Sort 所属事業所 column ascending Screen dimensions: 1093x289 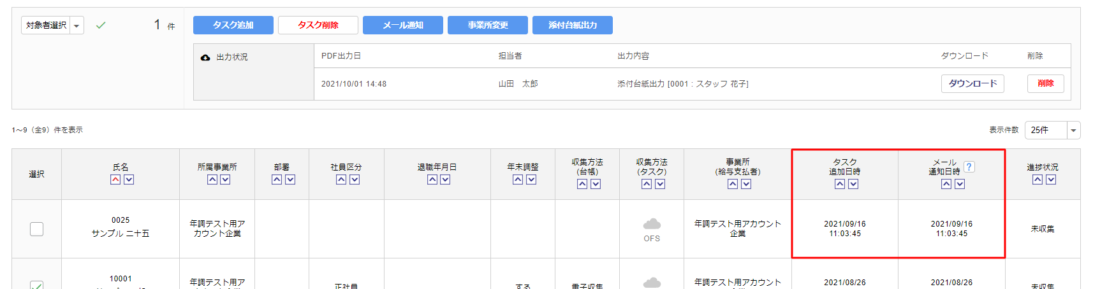[x=212, y=180]
